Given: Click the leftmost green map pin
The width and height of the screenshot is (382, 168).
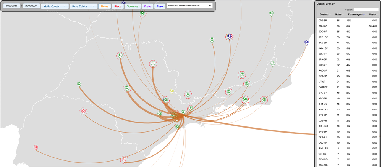Looking at the screenshot, I should 79,83.
